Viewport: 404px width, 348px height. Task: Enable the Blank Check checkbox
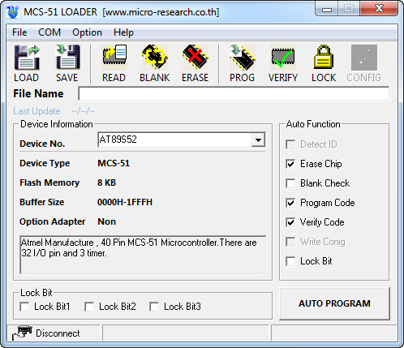[290, 183]
